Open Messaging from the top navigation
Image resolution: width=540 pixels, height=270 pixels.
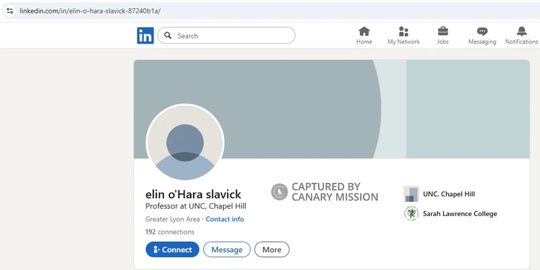[482, 36]
